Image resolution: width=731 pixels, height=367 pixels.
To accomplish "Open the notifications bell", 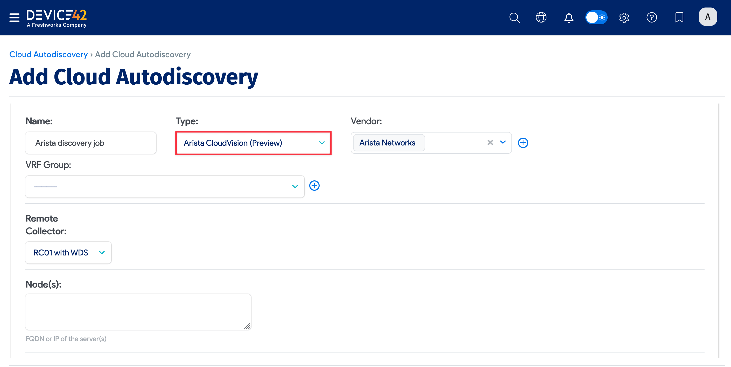I will [x=568, y=18].
